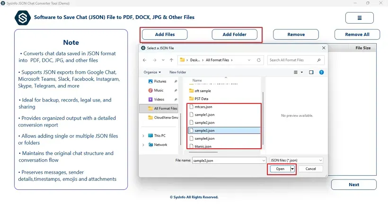
Task: Click Next in the converter window
Action: point(354,185)
